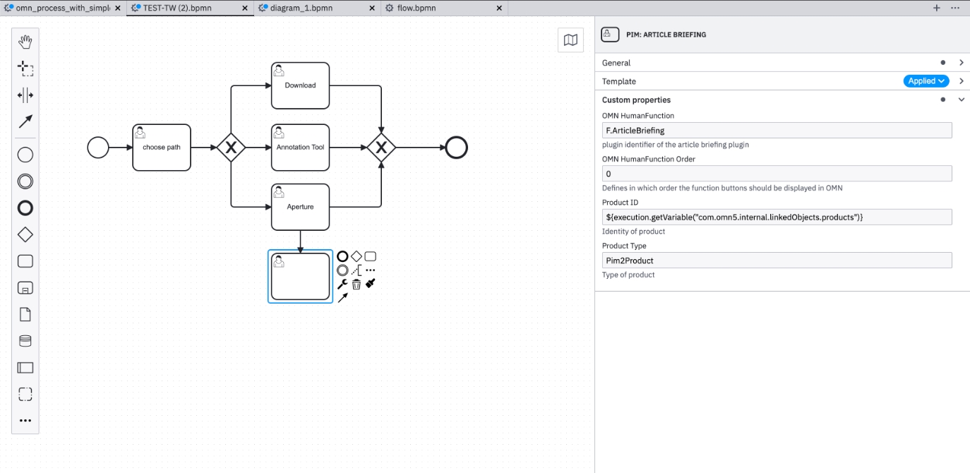Create a data store reference from the palette
Image resolution: width=970 pixels, height=473 pixels.
(x=25, y=341)
